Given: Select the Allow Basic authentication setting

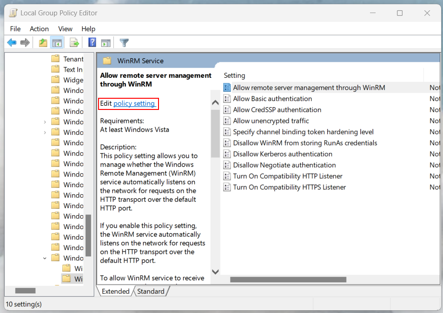Looking at the screenshot, I should (x=272, y=99).
